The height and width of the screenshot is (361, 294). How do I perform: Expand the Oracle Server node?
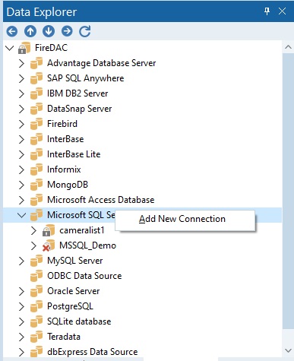coord(22,291)
